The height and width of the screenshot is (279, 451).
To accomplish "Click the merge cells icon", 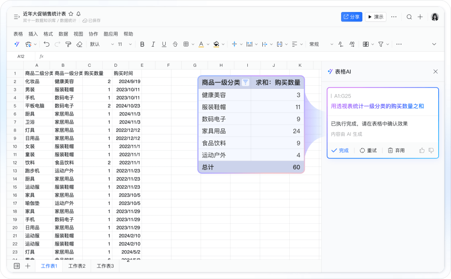I will [280, 44].
